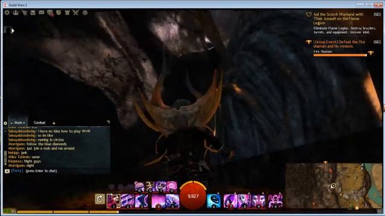The image size is (385, 216).
Task: Click the Group Event 'Defeat the fire shaman' text
Action: click(339, 44)
